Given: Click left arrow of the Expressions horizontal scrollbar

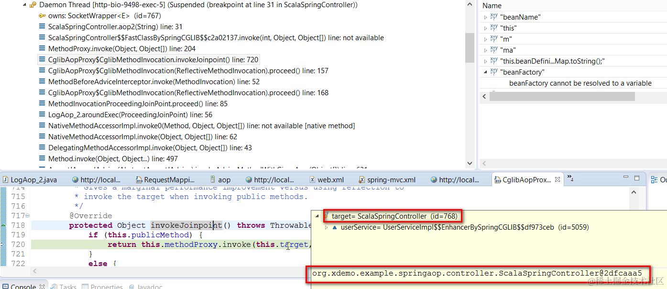Looking at the screenshot, I should tap(484, 97).
